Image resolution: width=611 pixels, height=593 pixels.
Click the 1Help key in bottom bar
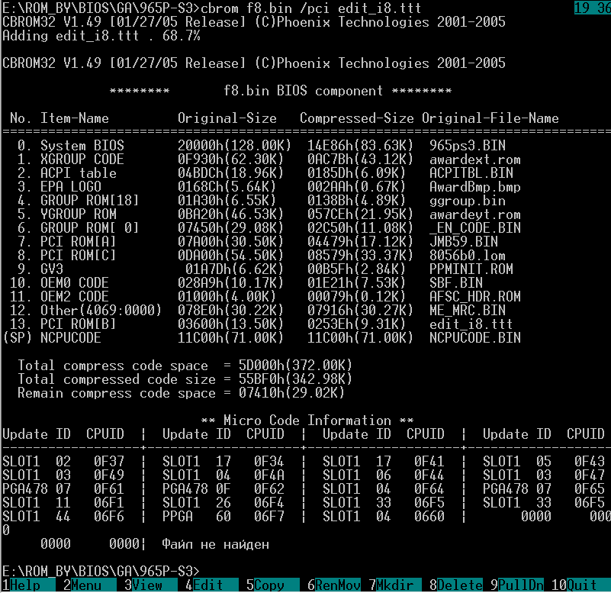click(x=24, y=585)
